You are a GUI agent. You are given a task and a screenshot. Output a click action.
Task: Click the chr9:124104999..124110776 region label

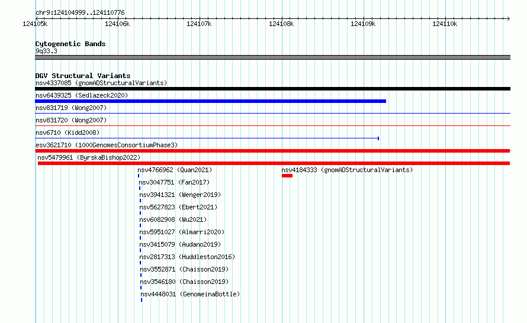coord(80,13)
